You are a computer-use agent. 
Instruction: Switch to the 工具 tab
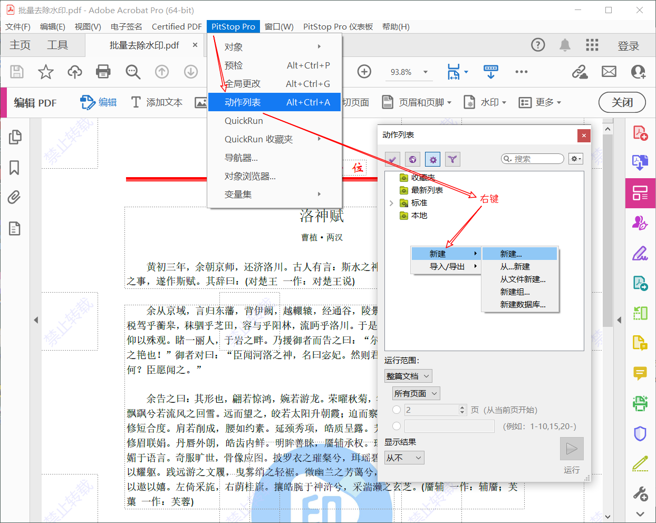coord(57,45)
